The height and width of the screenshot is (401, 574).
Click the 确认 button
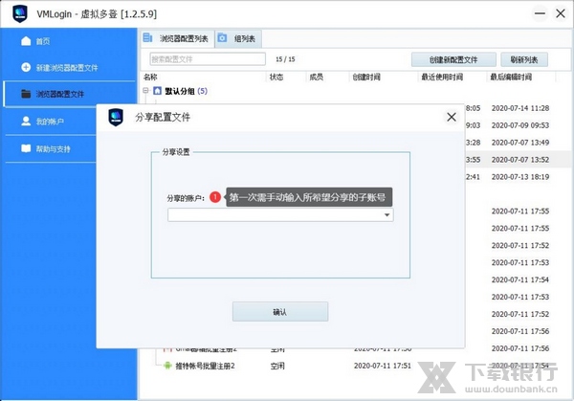(x=280, y=312)
